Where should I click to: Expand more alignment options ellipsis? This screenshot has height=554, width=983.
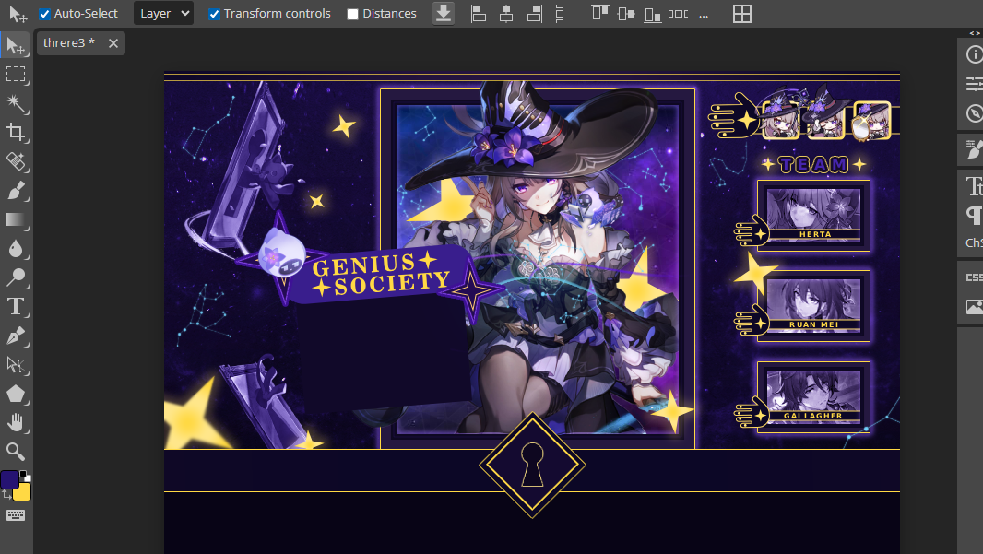[704, 14]
